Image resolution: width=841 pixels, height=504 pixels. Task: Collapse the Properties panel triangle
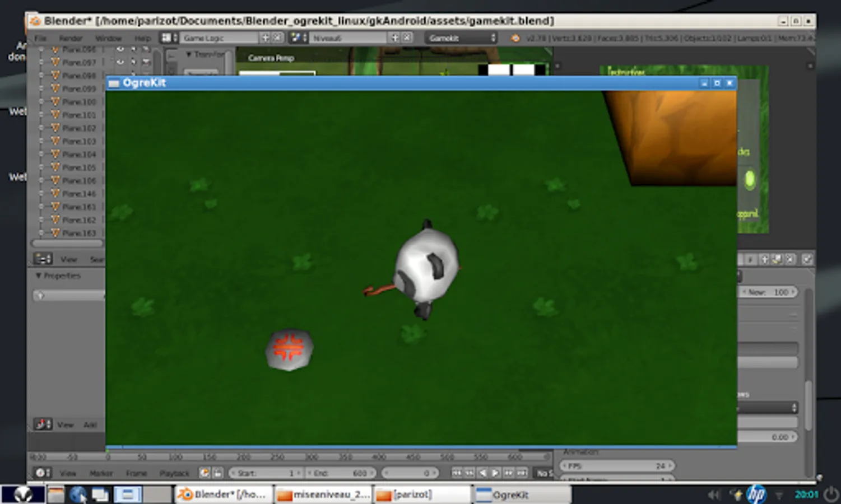point(38,276)
